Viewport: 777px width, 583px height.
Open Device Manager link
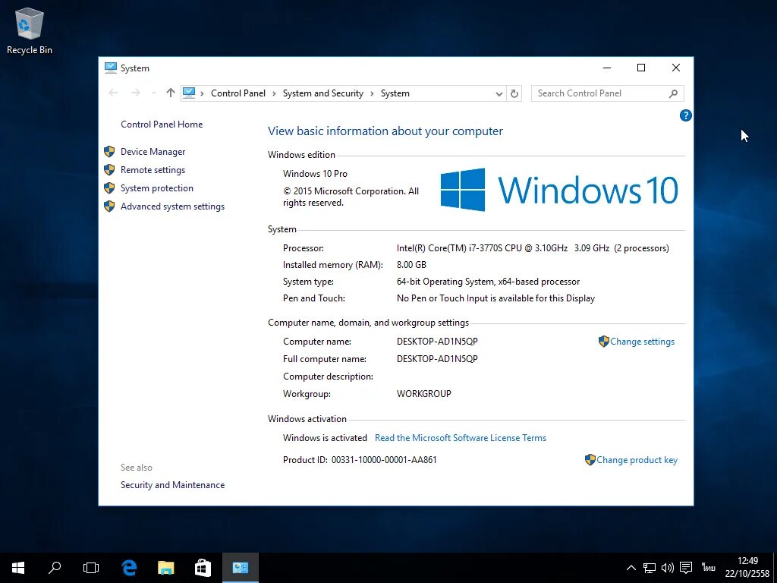(x=153, y=152)
